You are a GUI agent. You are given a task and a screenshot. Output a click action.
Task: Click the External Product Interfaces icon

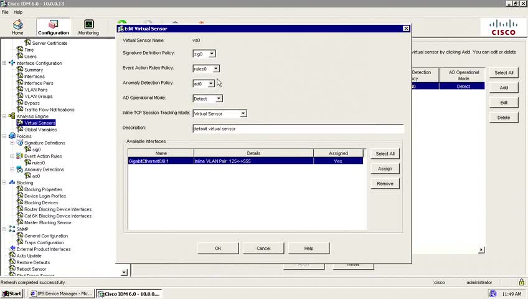pos(12,249)
